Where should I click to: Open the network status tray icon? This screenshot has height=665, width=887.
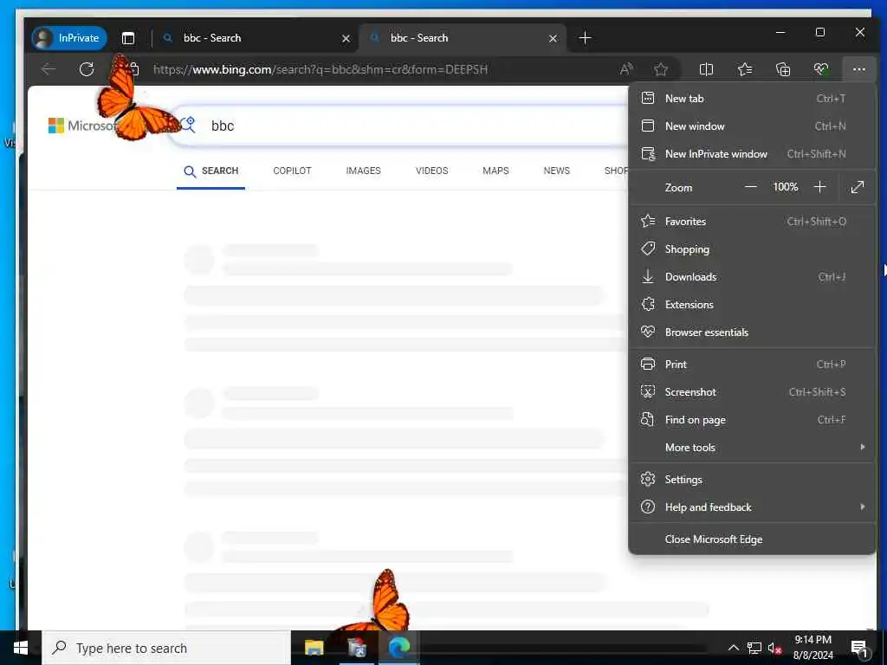(754, 648)
